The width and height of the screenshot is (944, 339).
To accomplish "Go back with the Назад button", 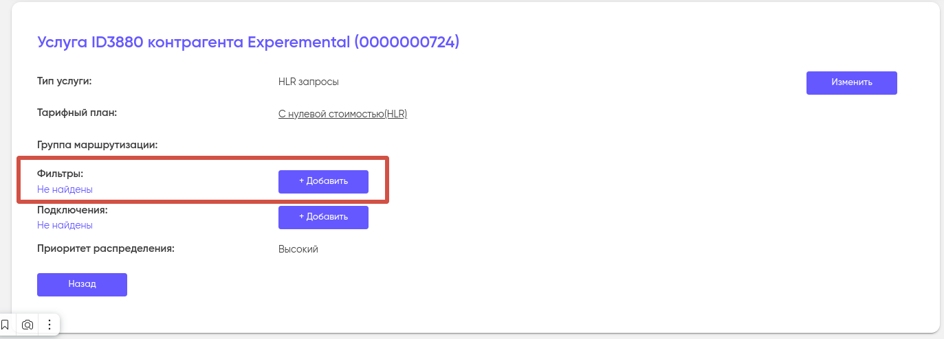I will point(82,284).
